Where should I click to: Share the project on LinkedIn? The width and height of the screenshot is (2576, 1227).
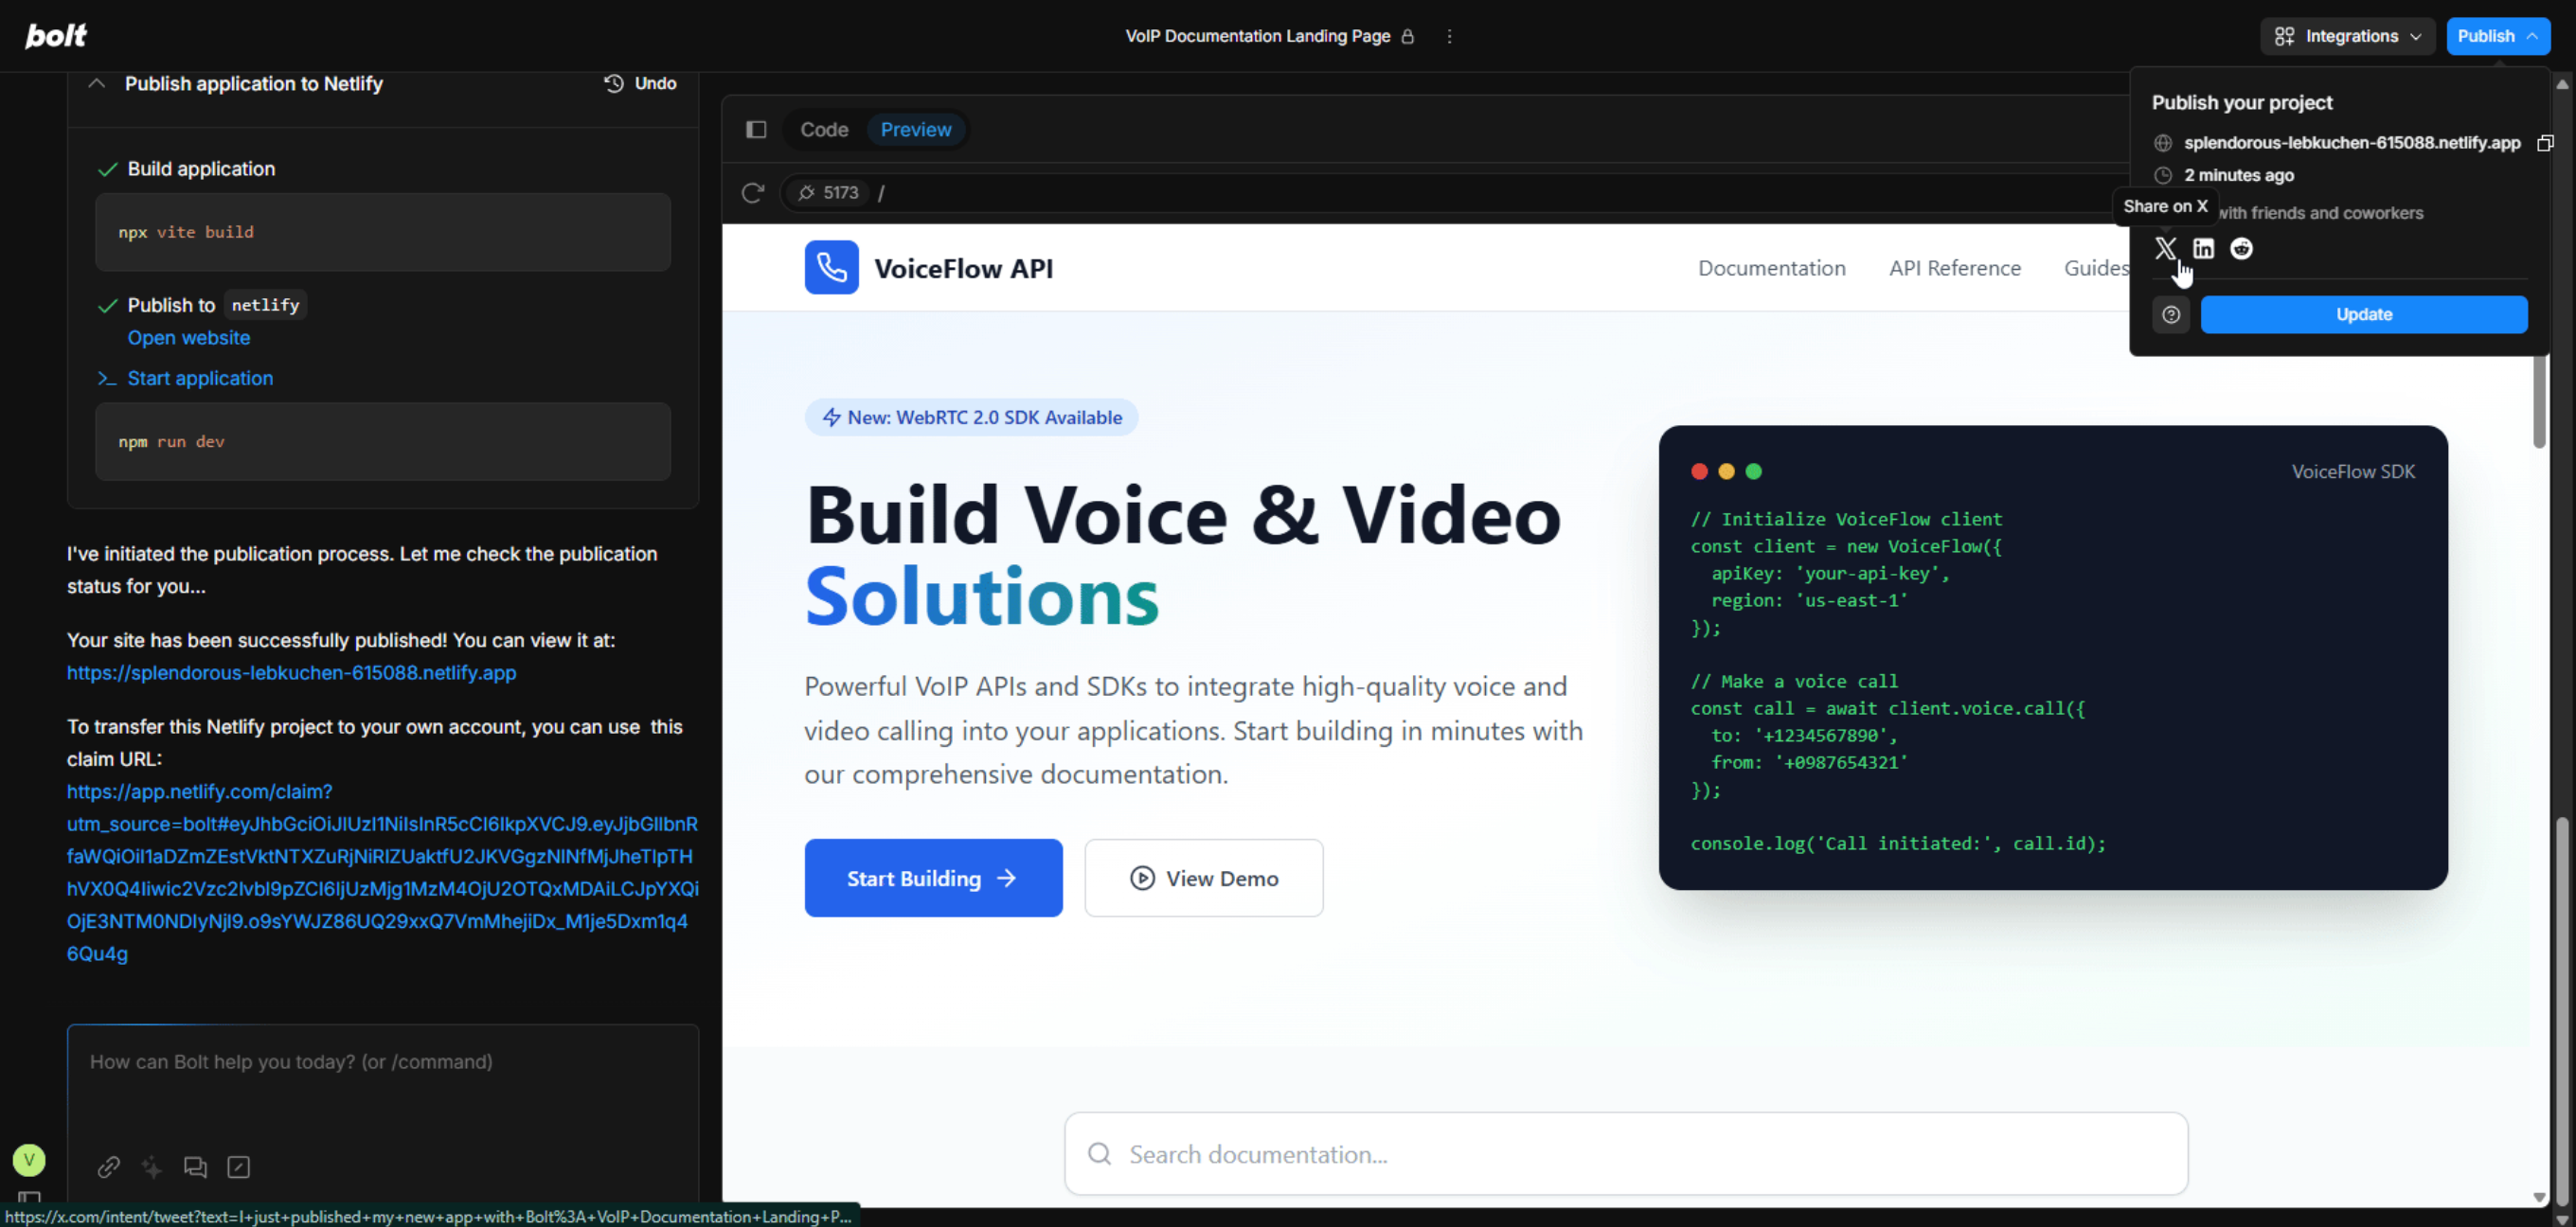point(2203,248)
